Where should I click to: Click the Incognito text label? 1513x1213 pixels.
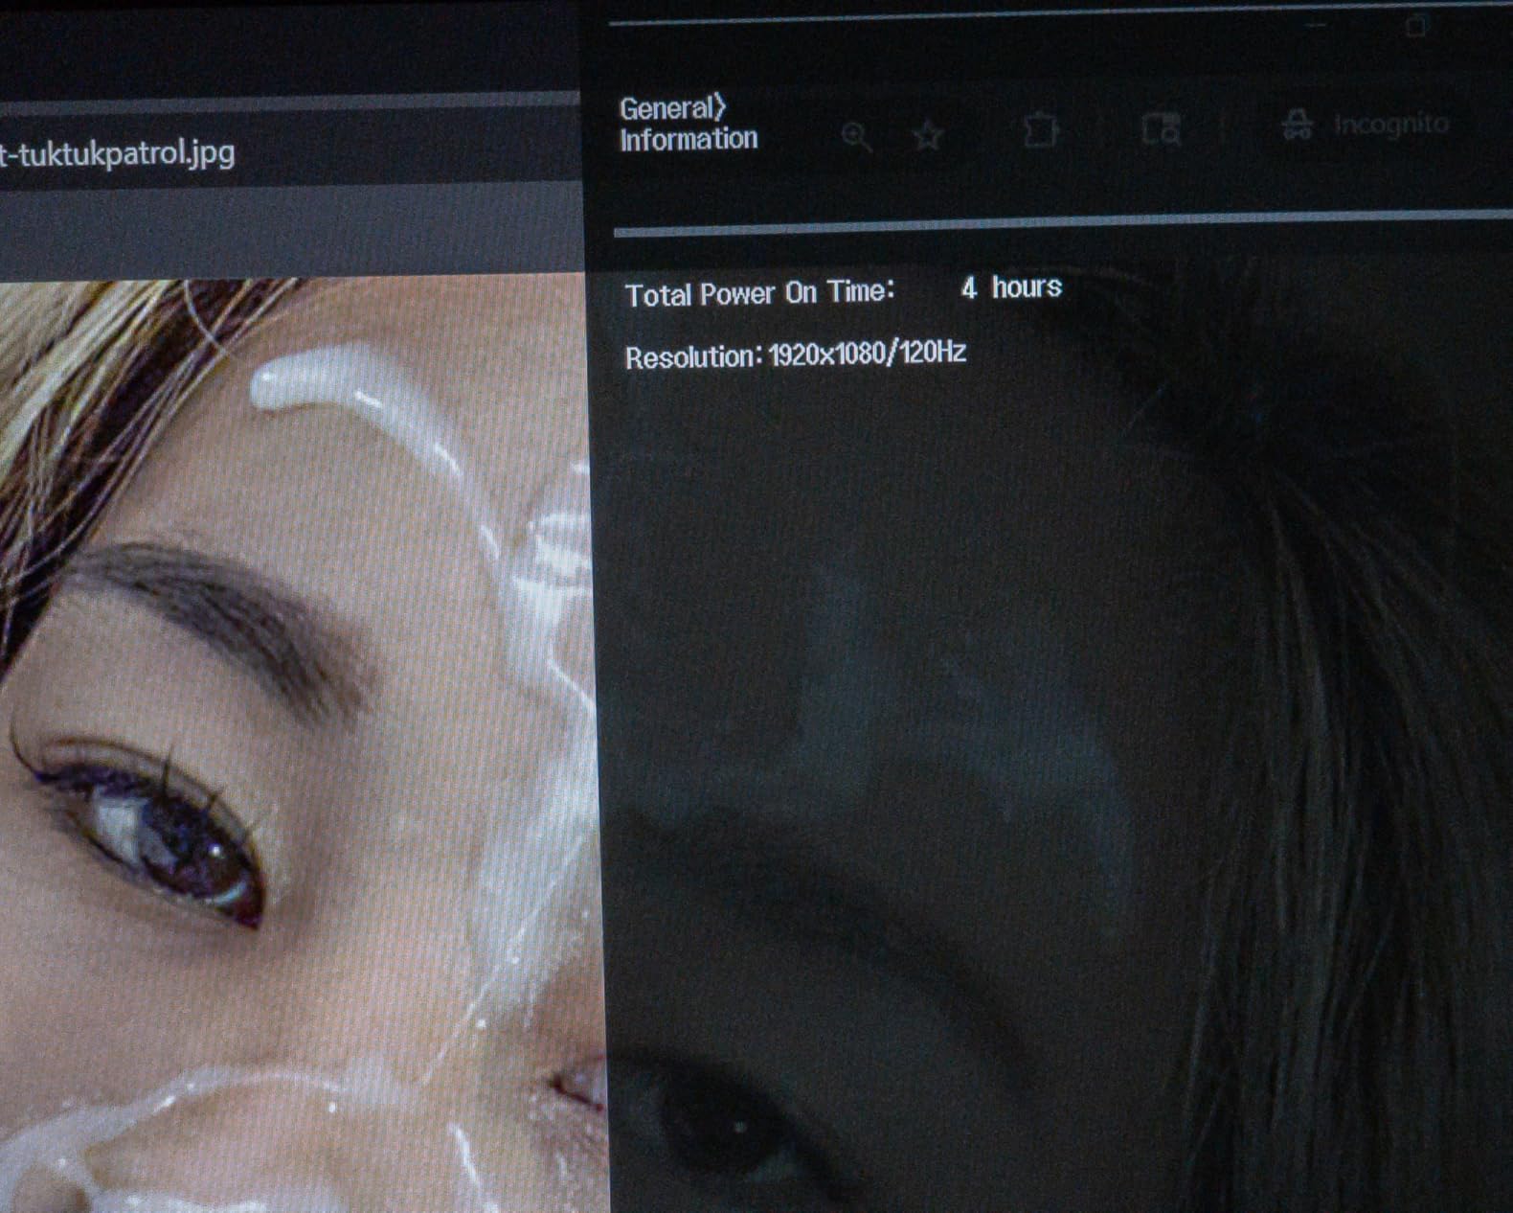1390,125
